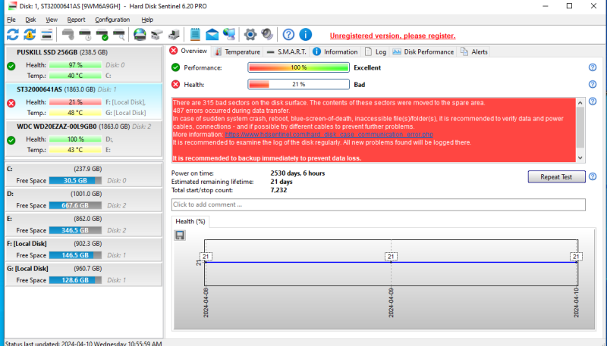Click green check status icon for PUSKILL SSD

tap(11, 66)
